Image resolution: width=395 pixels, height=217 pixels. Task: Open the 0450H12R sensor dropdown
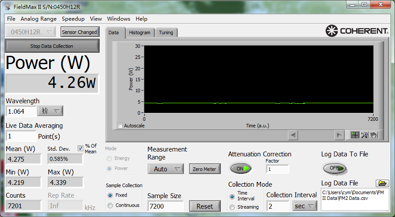pyautogui.click(x=31, y=32)
